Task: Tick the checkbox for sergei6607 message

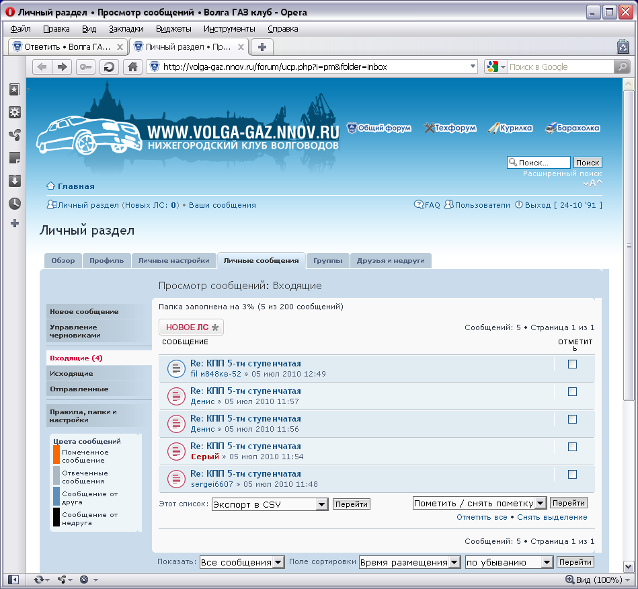Action: (x=572, y=474)
